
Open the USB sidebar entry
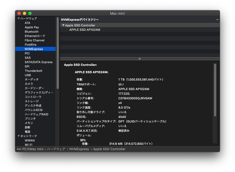pyautogui.click(x=28, y=75)
